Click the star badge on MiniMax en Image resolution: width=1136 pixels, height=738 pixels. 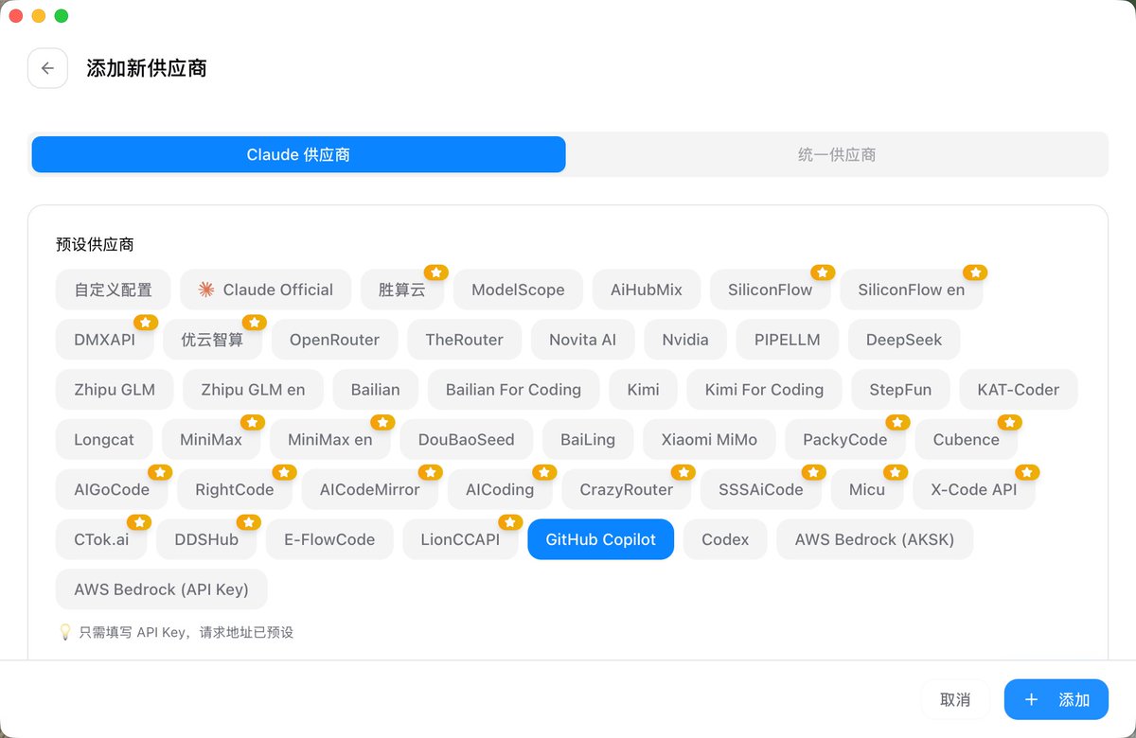[382, 422]
